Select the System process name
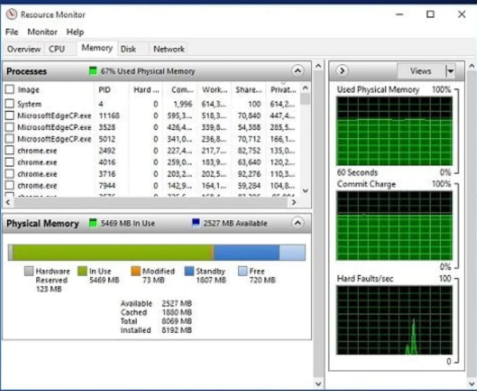 tap(29, 104)
